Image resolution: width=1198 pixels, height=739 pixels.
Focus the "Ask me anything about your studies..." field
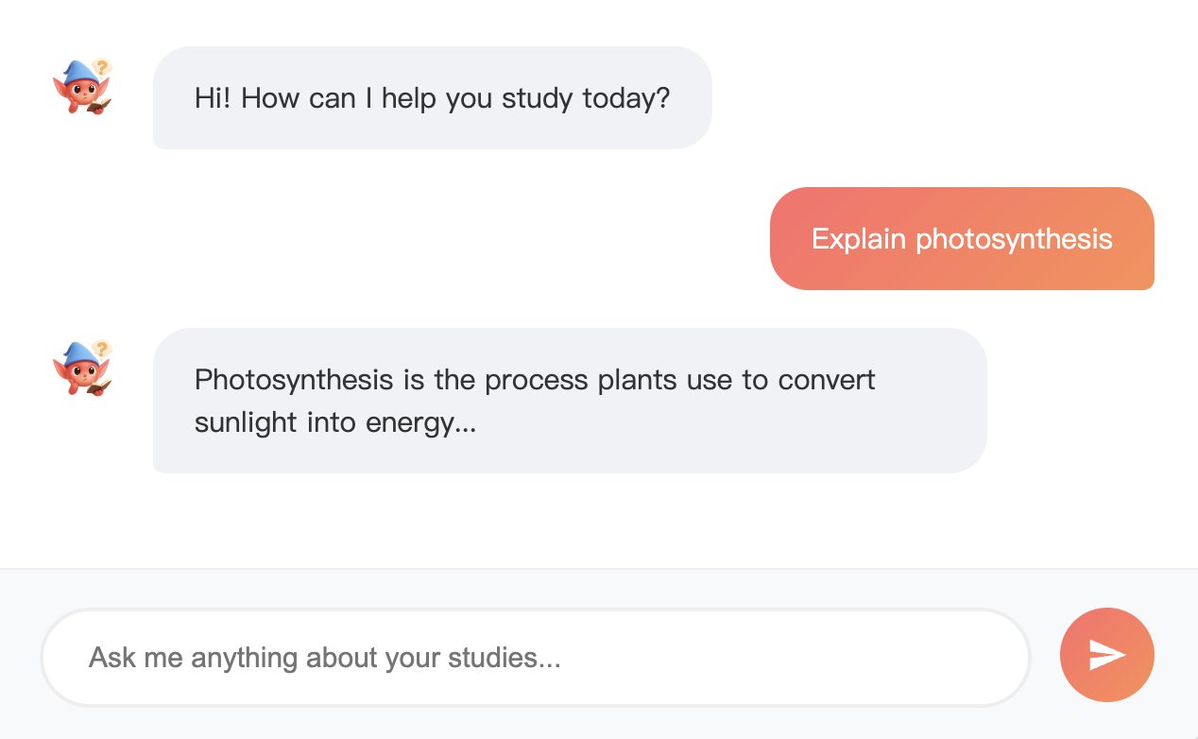535,657
